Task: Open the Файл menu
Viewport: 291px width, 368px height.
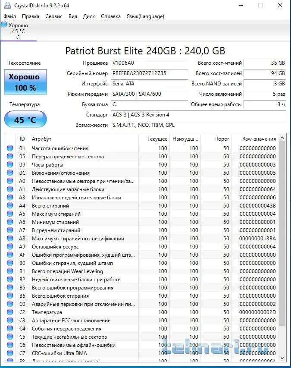Action: pyautogui.click(x=10, y=16)
